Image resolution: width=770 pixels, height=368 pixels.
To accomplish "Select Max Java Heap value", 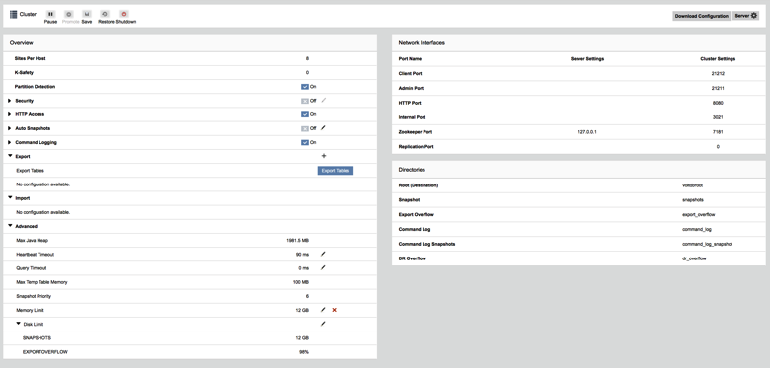I will pos(297,241).
